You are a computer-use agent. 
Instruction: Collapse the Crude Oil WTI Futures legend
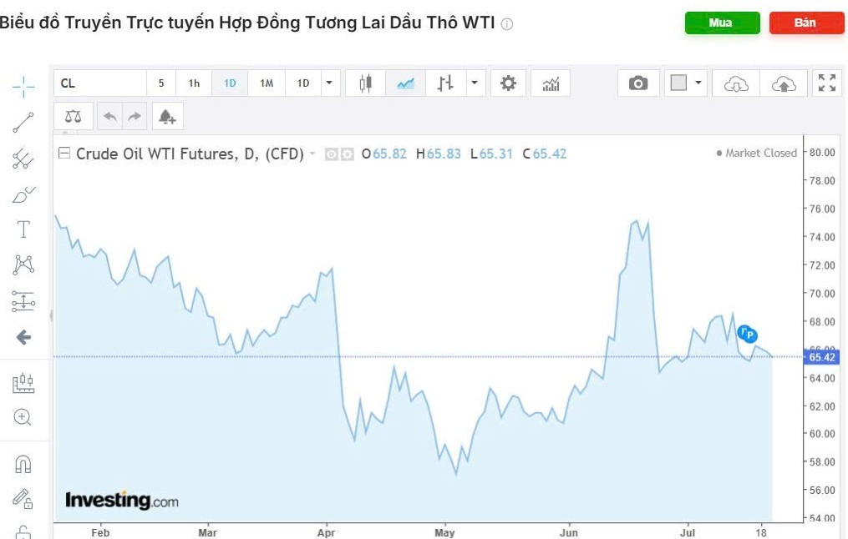point(63,154)
